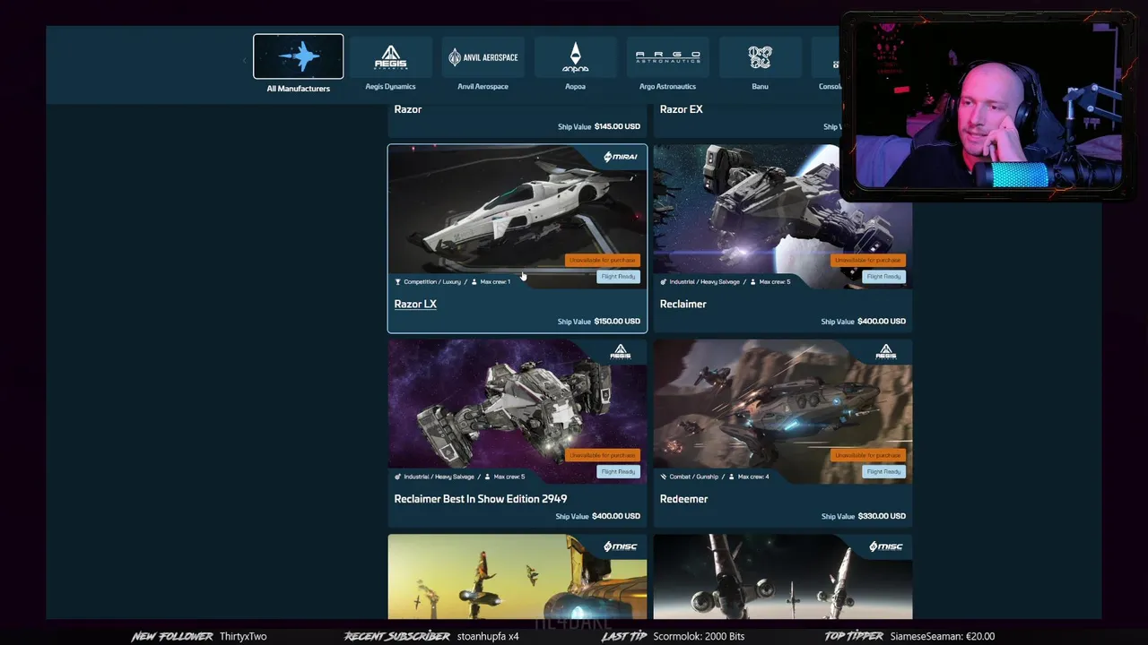The height and width of the screenshot is (645, 1148).
Task: Click Flight Ready badge on Redeemer
Action: point(883,471)
